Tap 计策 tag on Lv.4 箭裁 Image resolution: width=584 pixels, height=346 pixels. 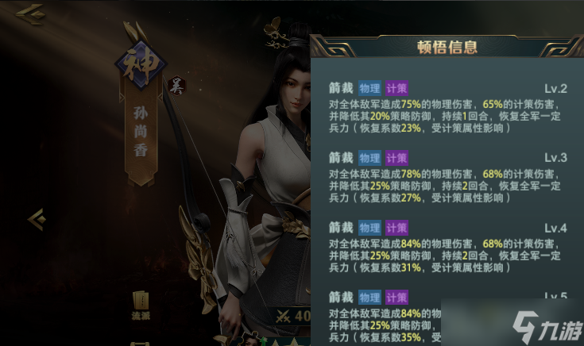(x=396, y=228)
